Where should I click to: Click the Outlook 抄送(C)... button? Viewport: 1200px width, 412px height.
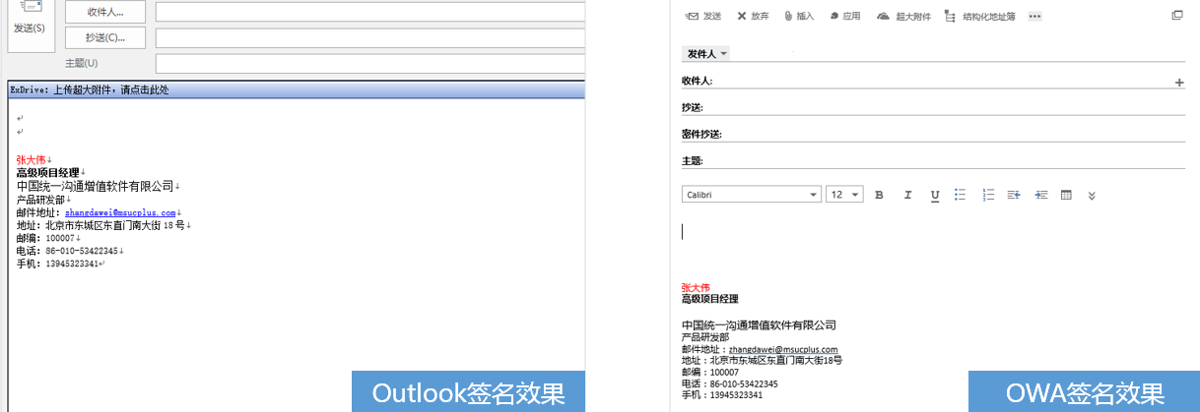click(104, 37)
